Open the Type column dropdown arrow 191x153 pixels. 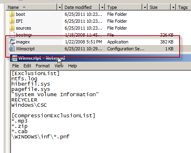point(145,7)
